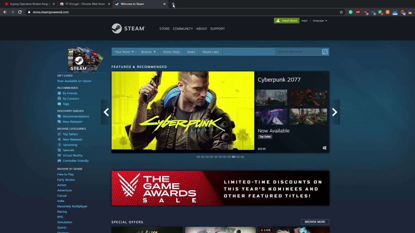
Task: Open the green shield checkmark extension
Action: click(x=380, y=12)
